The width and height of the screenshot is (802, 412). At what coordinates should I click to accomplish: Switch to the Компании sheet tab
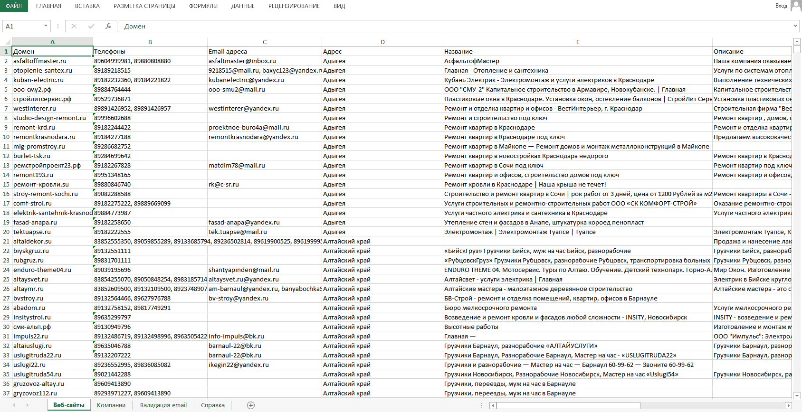coord(111,405)
